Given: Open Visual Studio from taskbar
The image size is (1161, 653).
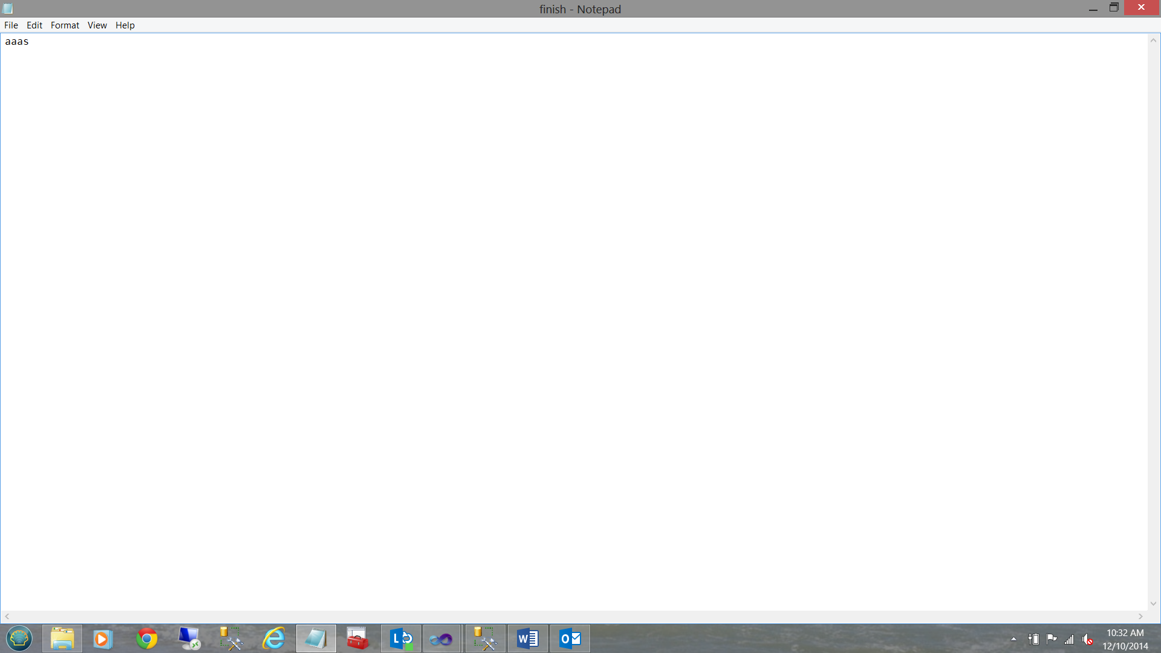Looking at the screenshot, I should coord(442,638).
